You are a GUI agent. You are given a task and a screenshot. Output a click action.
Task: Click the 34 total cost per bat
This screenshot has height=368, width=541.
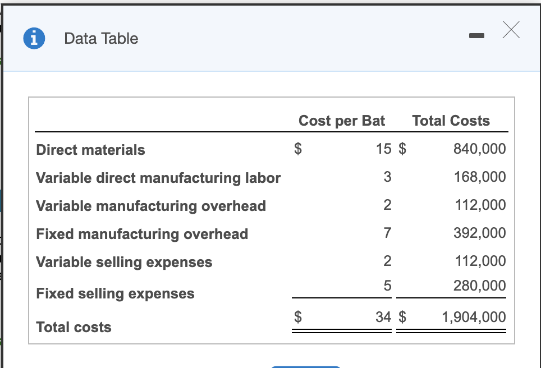[x=383, y=317]
